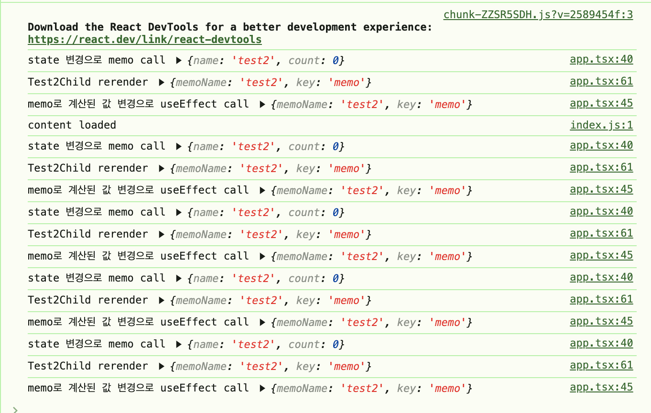651x413 pixels.
Task: Open the index.js:1 source link
Action: point(601,125)
